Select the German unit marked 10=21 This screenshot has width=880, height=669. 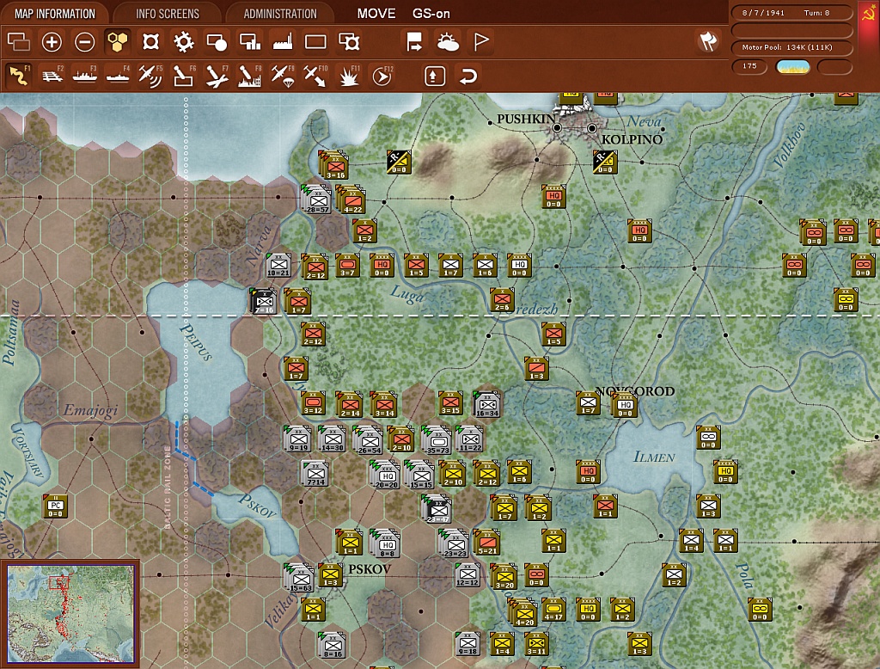[x=278, y=265]
